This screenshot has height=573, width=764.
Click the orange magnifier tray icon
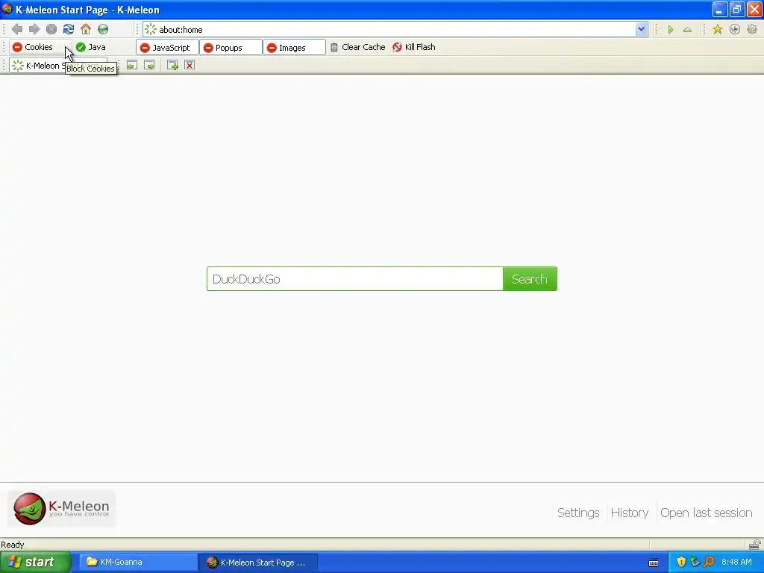(x=709, y=562)
